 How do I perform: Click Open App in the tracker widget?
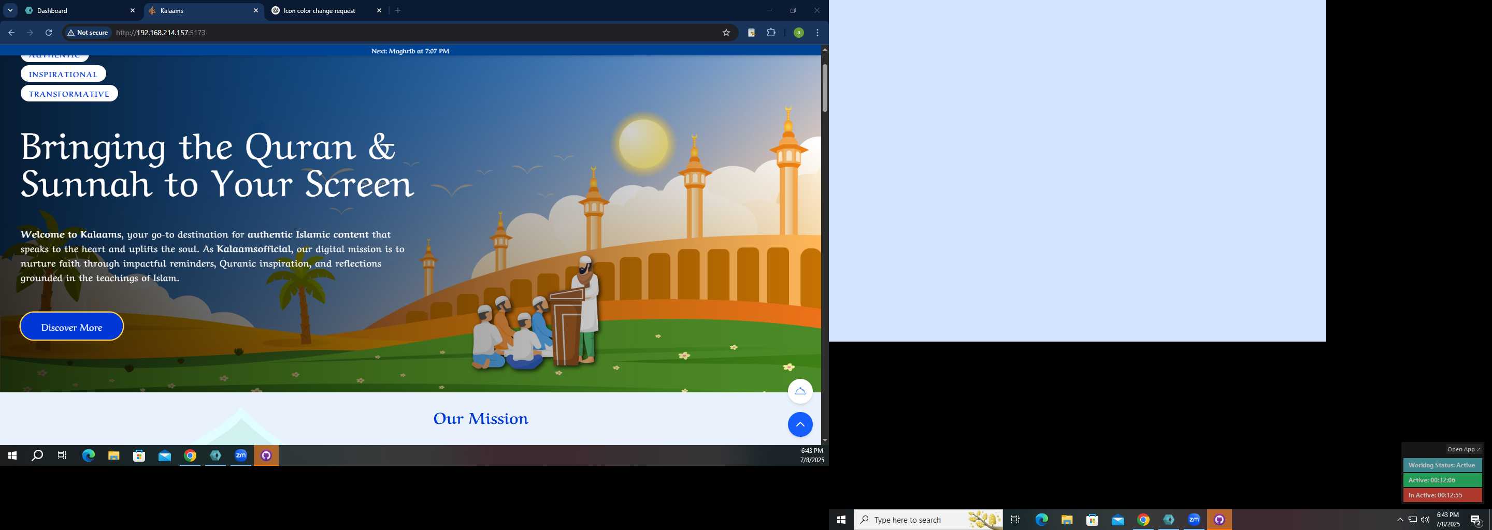pyautogui.click(x=1464, y=450)
